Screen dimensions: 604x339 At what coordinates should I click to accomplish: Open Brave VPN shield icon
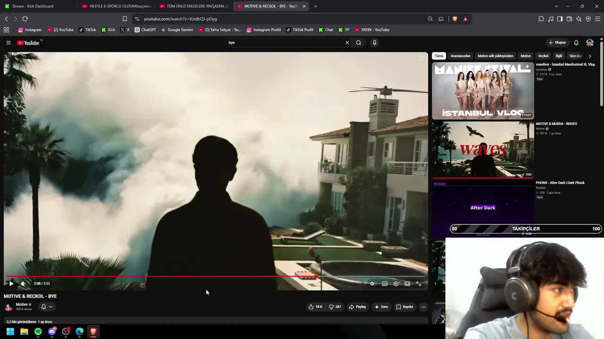588,19
